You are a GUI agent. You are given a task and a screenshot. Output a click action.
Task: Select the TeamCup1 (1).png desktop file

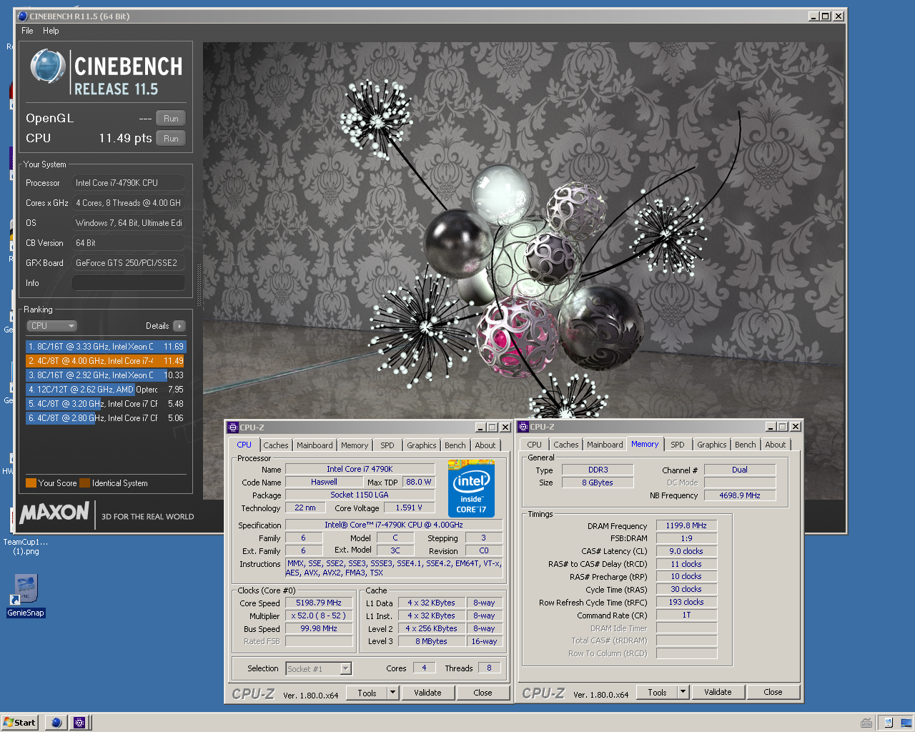point(26,547)
